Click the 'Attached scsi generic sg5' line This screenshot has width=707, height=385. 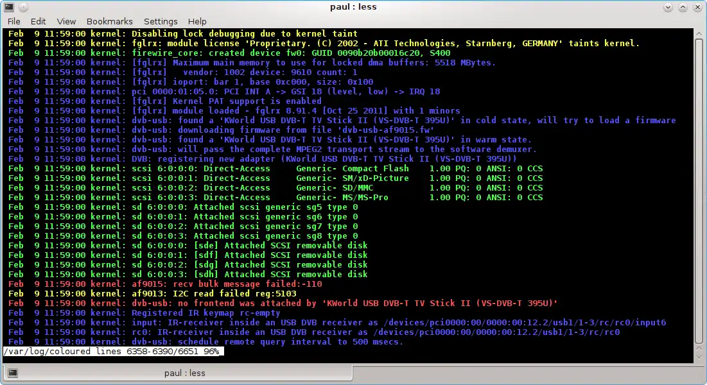[x=183, y=207]
